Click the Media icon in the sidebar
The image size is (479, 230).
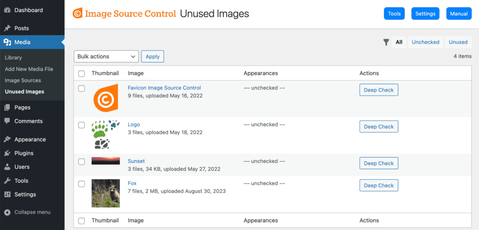coord(7,42)
